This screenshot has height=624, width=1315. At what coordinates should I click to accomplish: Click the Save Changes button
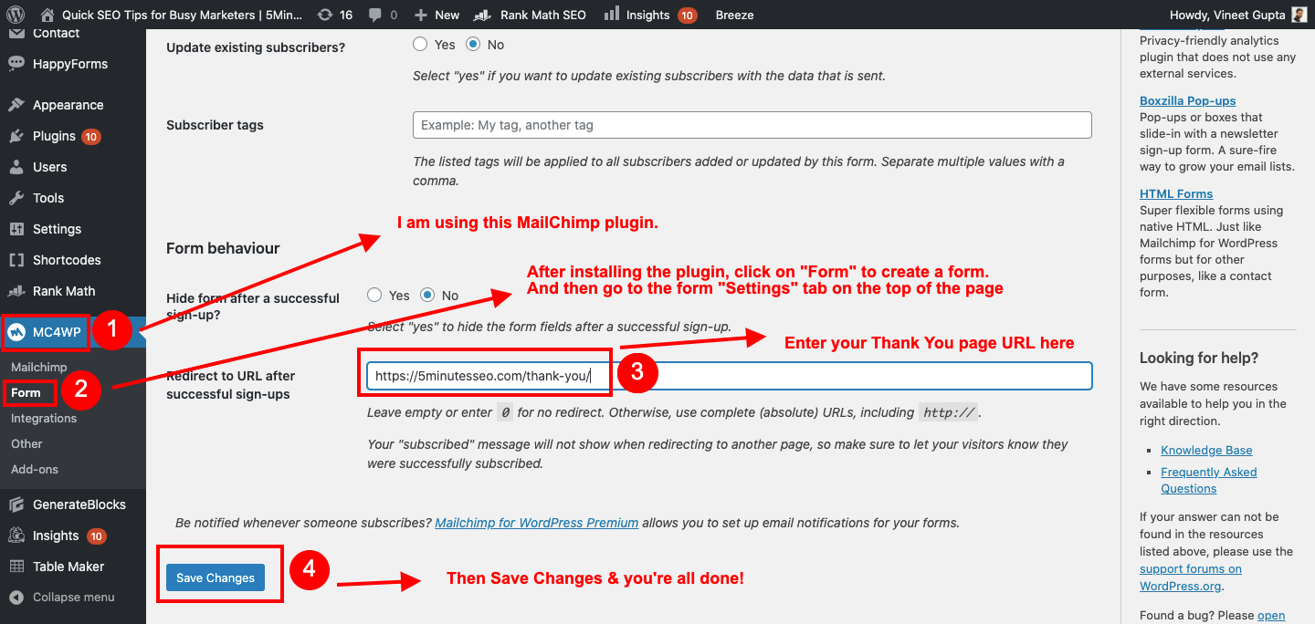tap(216, 577)
